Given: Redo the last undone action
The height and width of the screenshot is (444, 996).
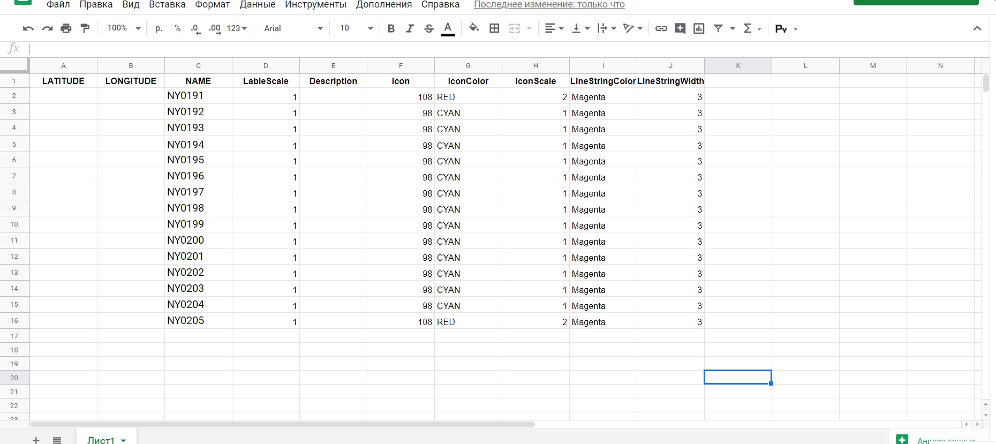Looking at the screenshot, I should tap(48, 28).
